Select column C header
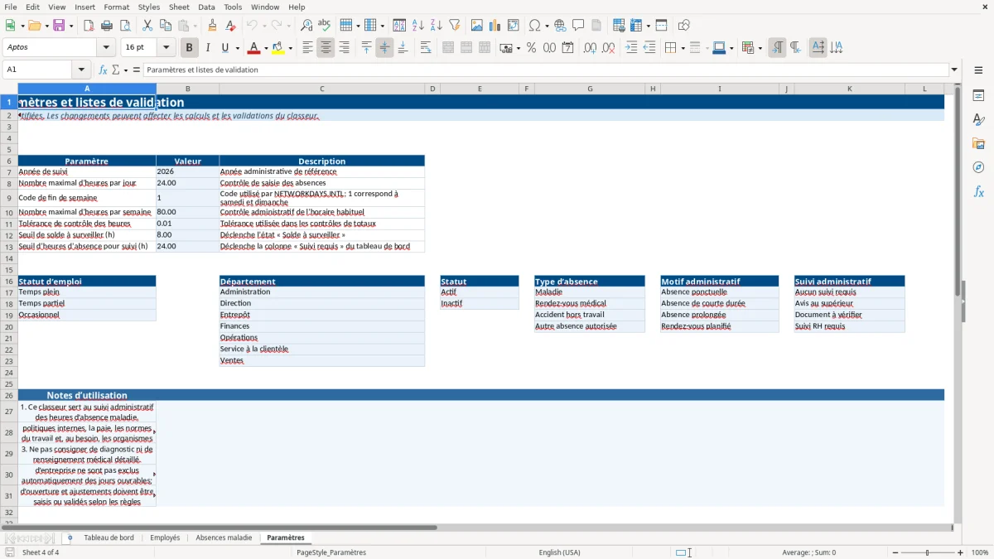The image size is (994, 559). pos(321,89)
